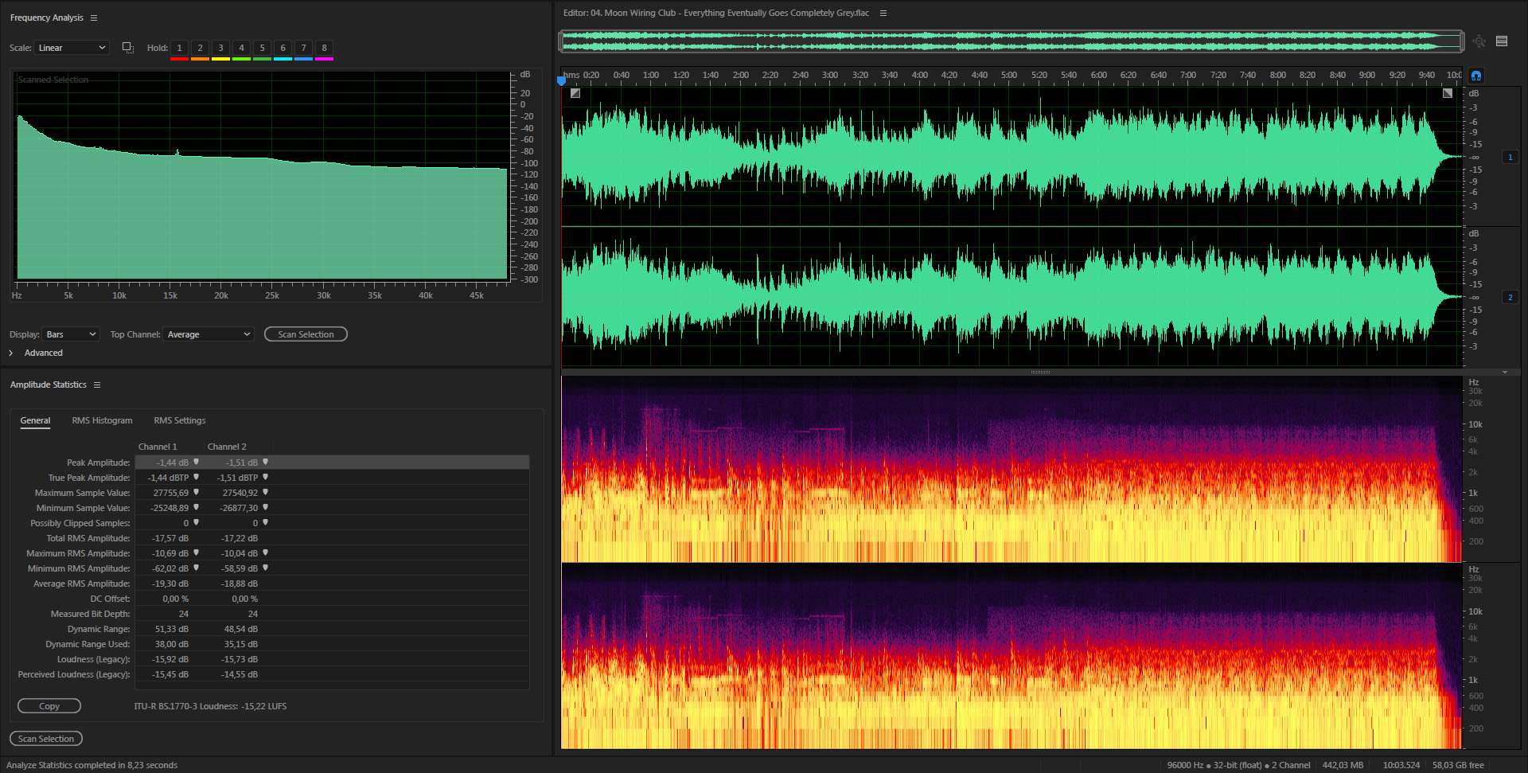
Task: Click Hold button 3
Action: [220, 48]
